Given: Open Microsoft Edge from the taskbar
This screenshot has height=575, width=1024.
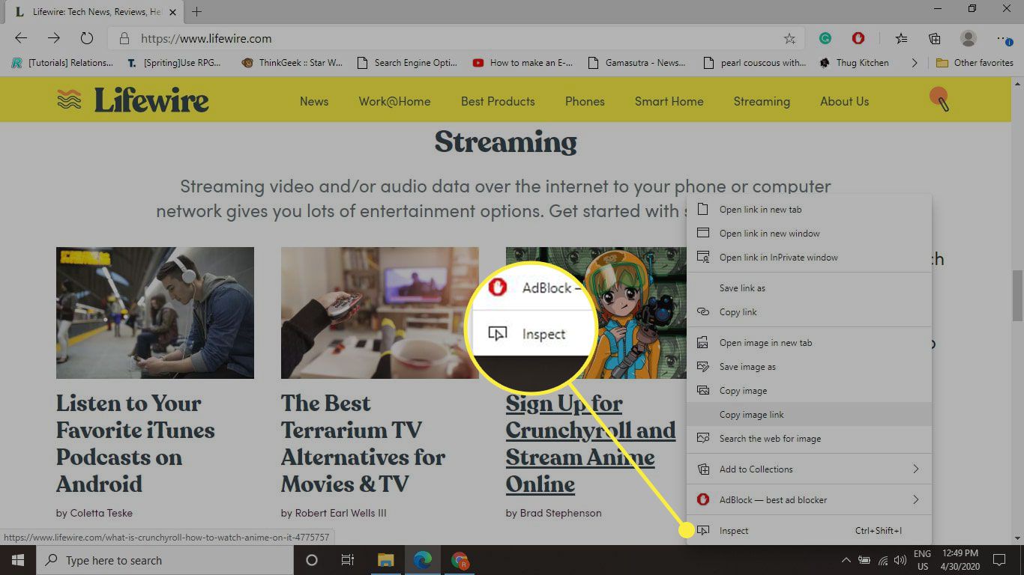Looking at the screenshot, I should coord(423,560).
